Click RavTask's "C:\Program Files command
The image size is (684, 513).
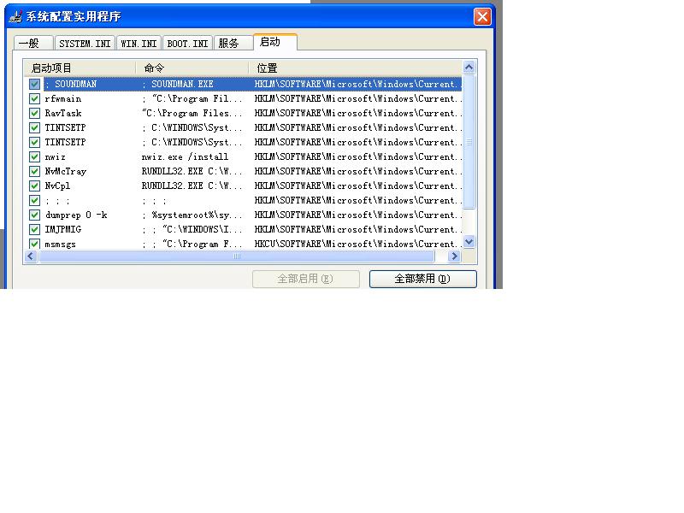tap(192, 114)
